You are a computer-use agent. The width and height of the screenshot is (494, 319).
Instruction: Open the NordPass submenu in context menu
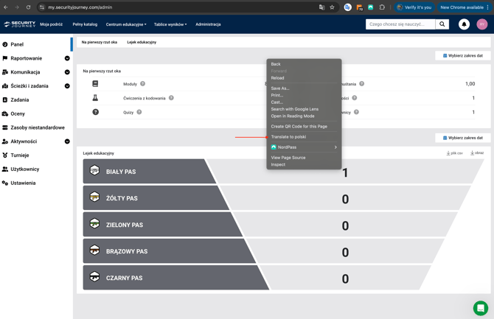(x=304, y=147)
